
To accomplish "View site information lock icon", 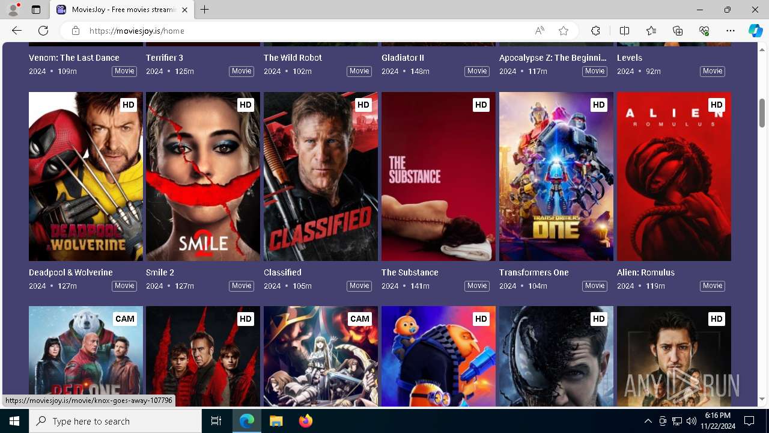I will pos(75,31).
